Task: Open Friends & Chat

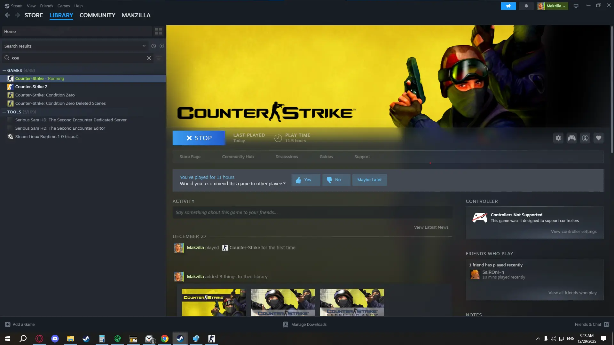Action: (x=592, y=325)
